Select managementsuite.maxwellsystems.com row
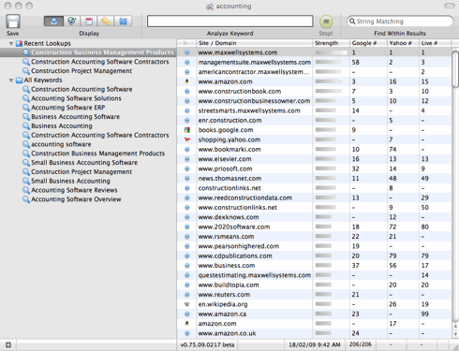Screen dimensions: 459x351 click(314, 62)
